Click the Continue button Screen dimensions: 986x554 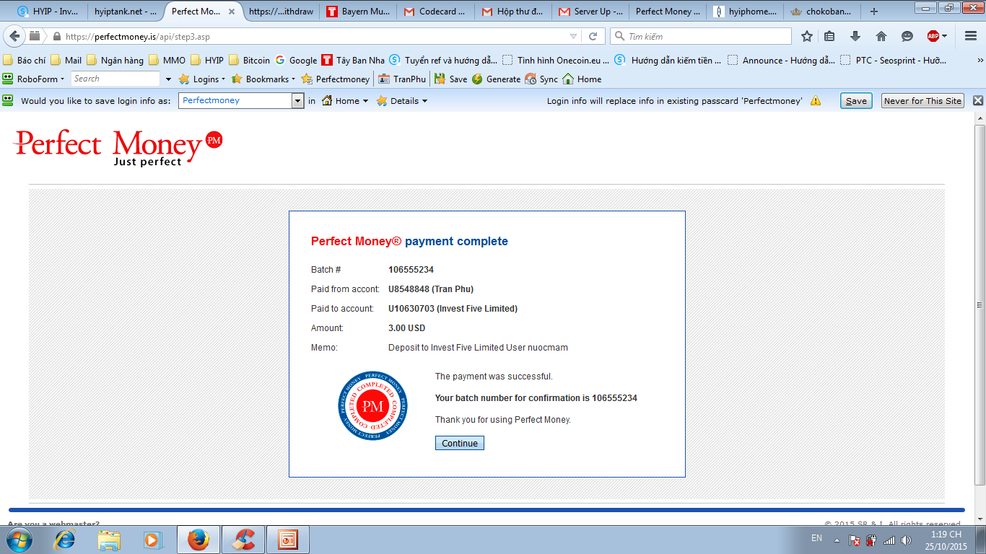coord(460,443)
